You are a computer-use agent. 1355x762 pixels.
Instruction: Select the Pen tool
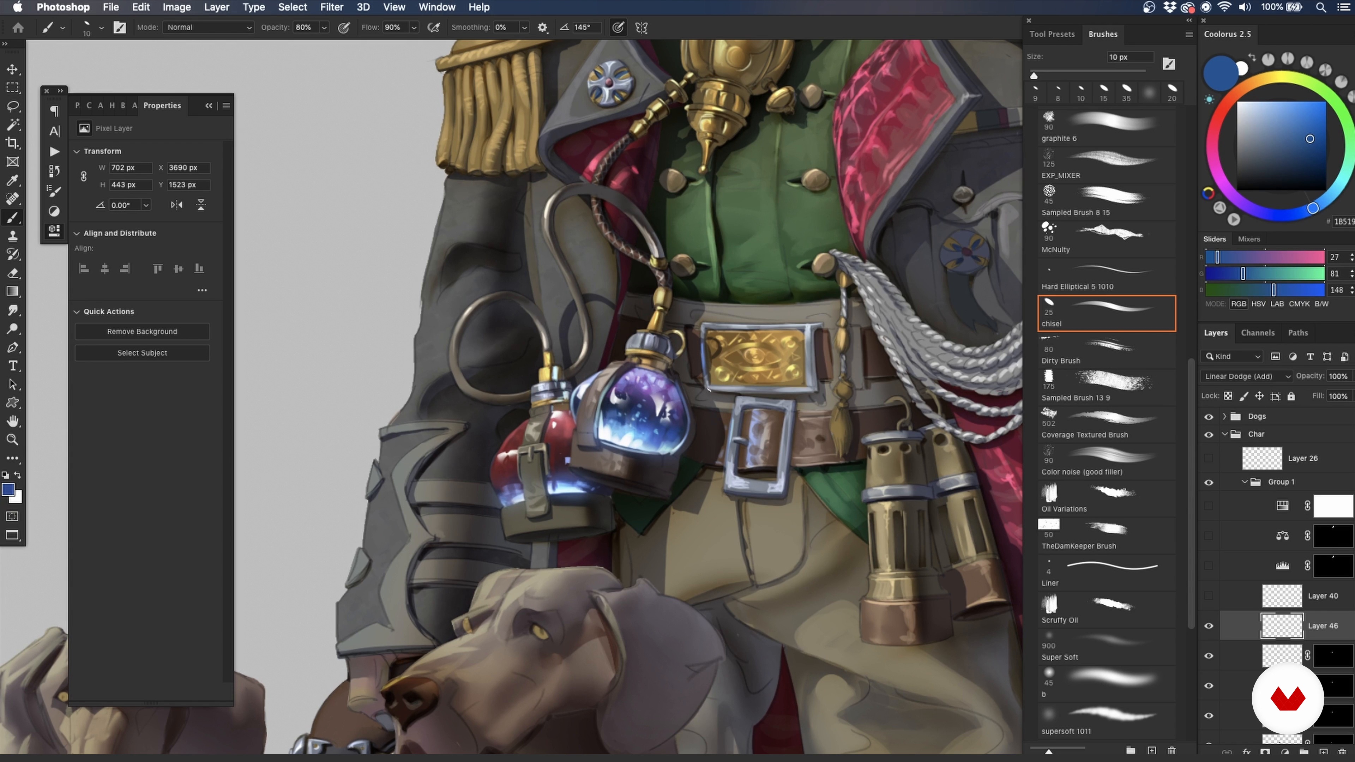pyautogui.click(x=13, y=347)
